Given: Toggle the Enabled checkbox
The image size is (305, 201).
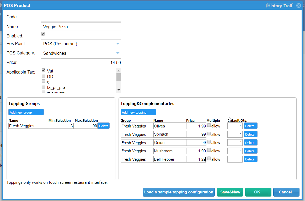Looking at the screenshot, I should point(43,34).
